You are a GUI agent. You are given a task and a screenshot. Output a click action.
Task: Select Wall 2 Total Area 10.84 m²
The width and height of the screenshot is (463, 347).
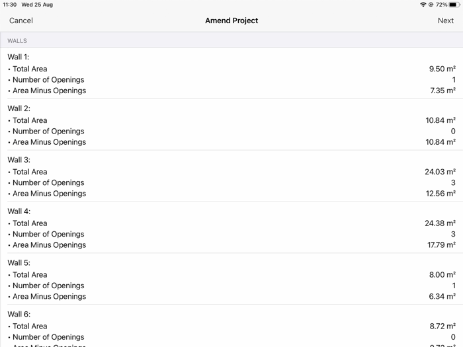[441, 120]
